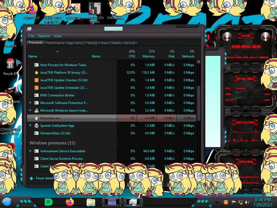
Task: Sort by the Status column header
Action: [104, 54]
